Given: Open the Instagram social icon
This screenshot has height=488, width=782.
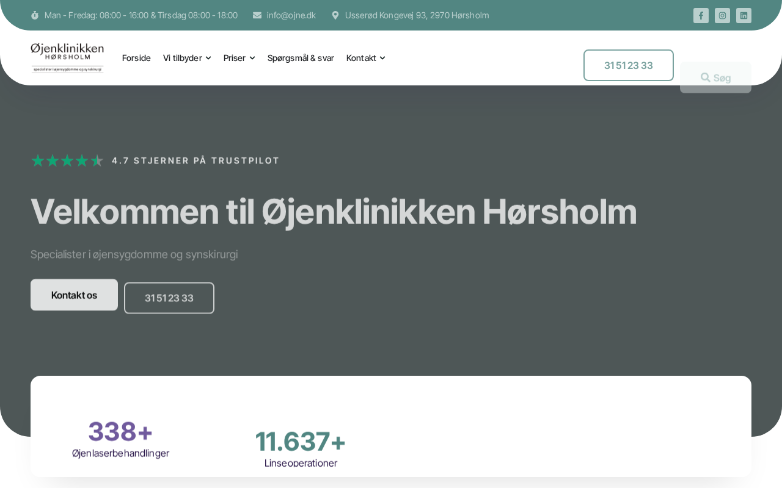Looking at the screenshot, I should [722, 15].
